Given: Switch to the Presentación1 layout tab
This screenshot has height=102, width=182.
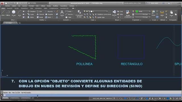Looking at the screenshot, I should [x=15, y=98].
